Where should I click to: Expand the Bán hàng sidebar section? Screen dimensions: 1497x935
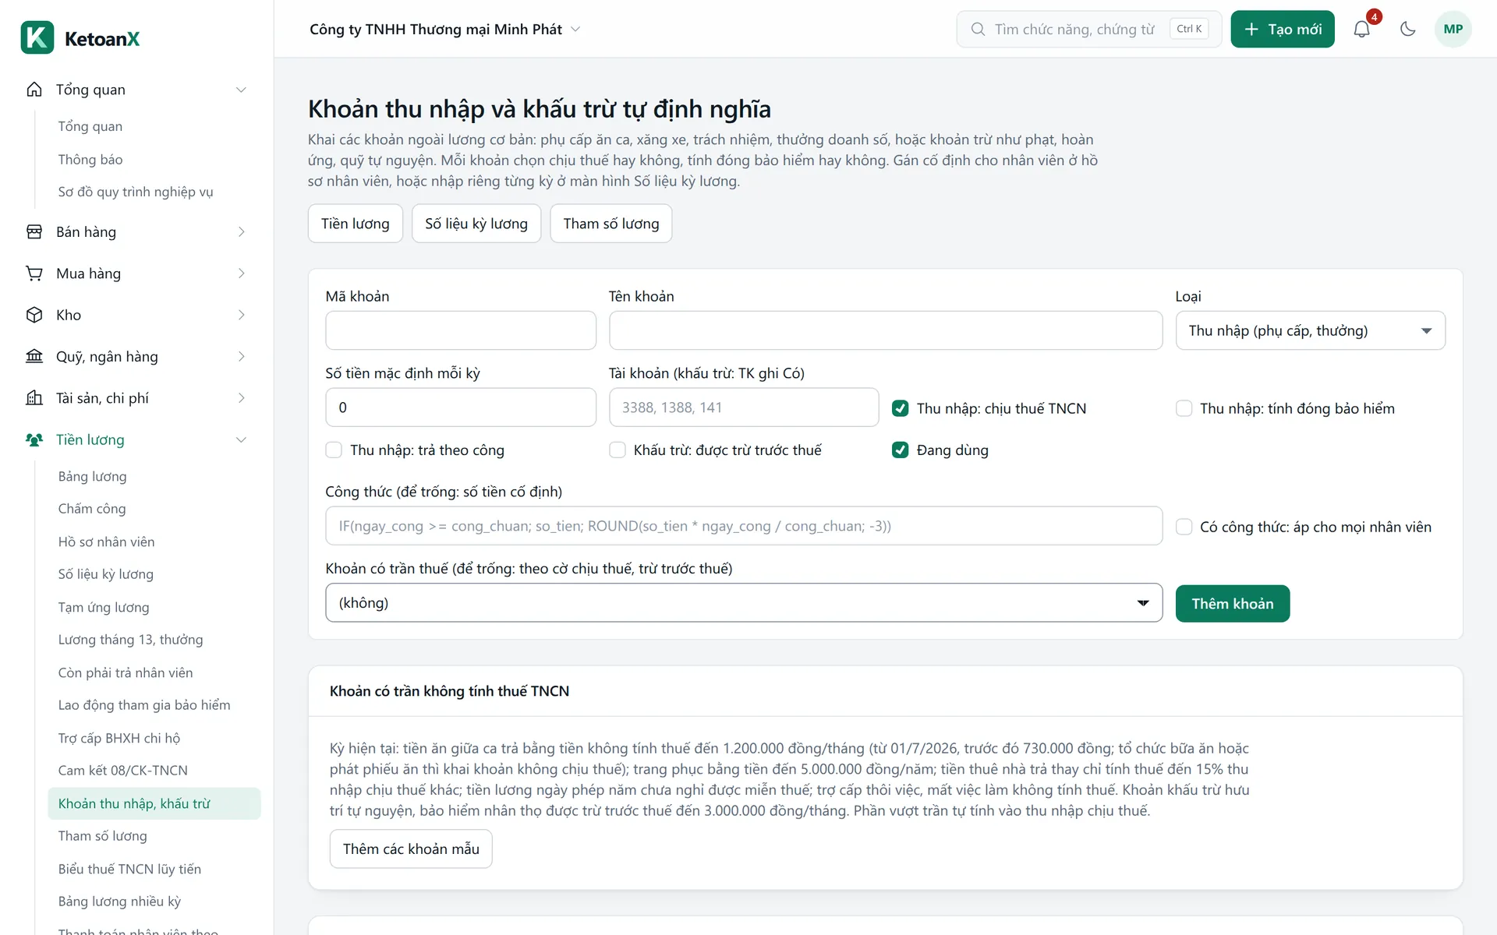(241, 232)
